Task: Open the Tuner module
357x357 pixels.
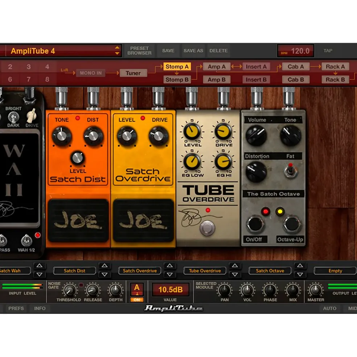Action: tap(133, 73)
